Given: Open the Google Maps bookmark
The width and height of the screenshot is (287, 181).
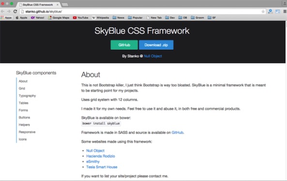Looking at the screenshot, I should [x=59, y=17].
